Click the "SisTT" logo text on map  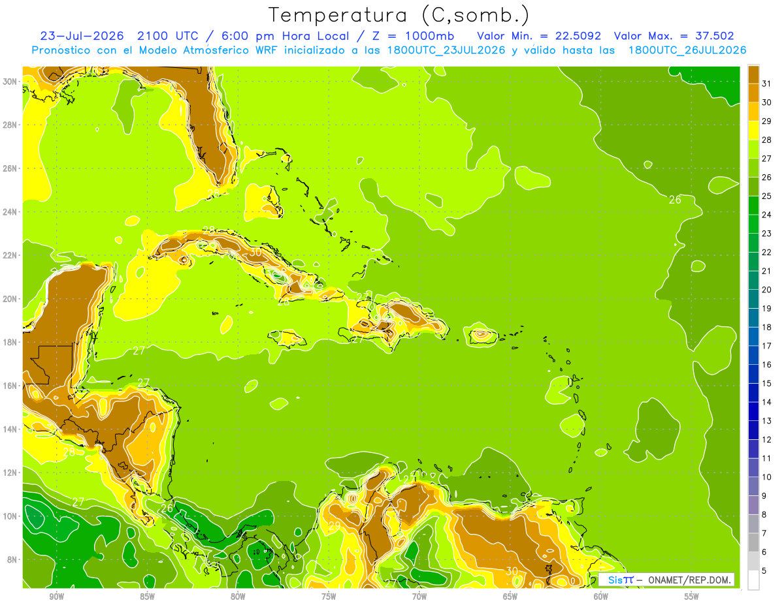620,580
